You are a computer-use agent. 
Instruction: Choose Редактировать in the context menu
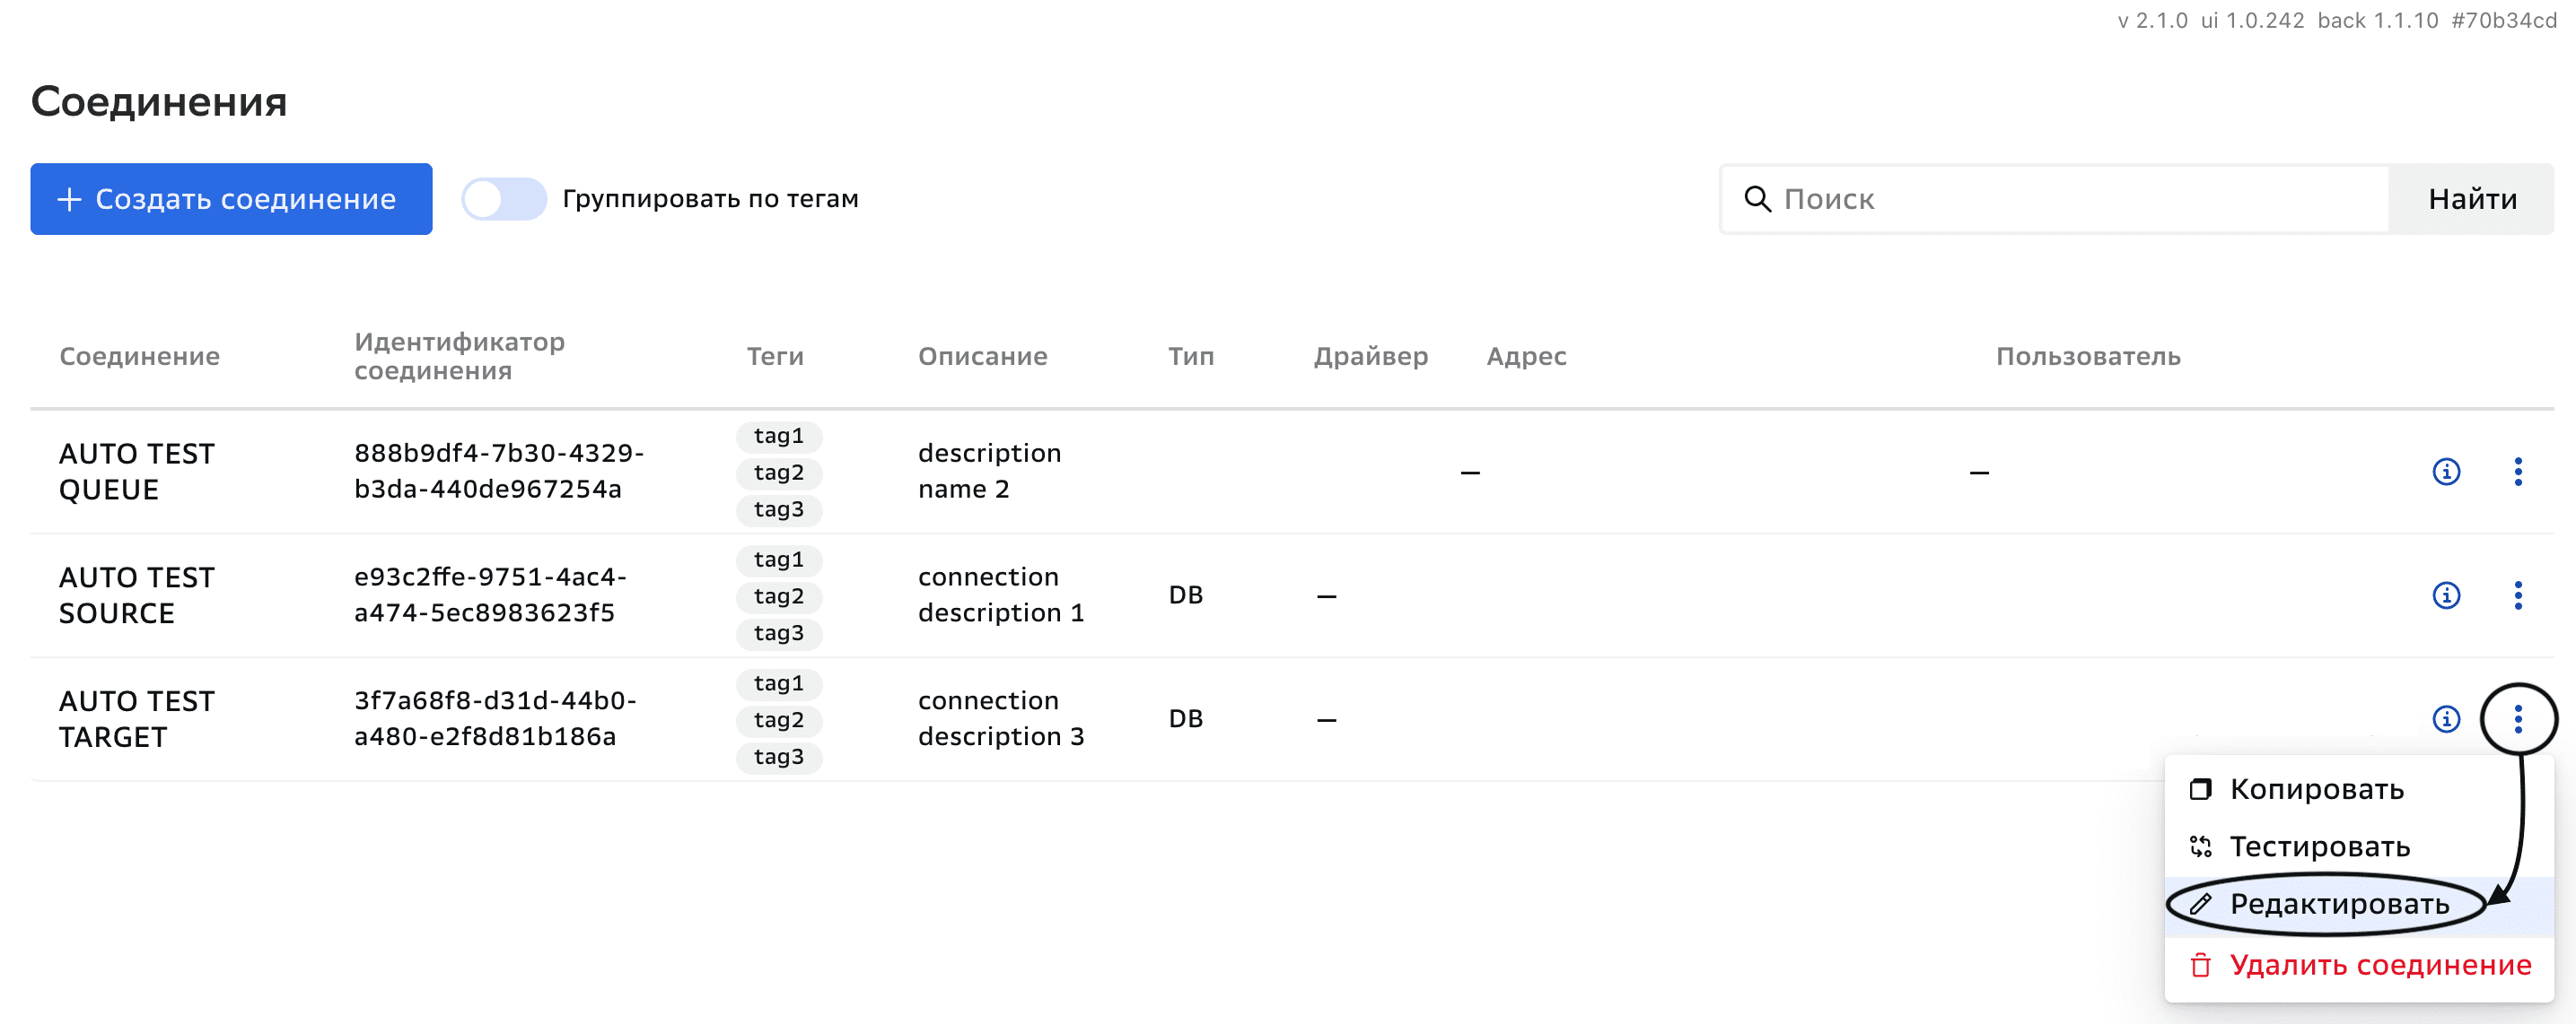point(2338,905)
